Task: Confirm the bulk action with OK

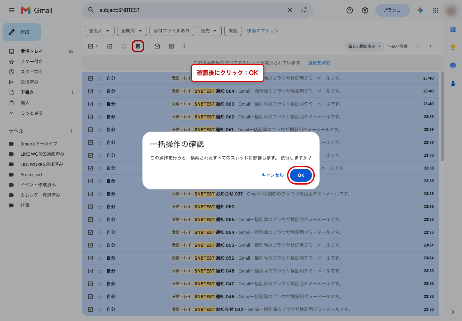Action: click(301, 175)
